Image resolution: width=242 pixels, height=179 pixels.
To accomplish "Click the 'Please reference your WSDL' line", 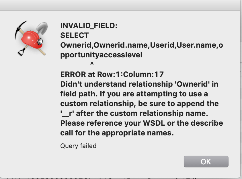I will (141, 123).
